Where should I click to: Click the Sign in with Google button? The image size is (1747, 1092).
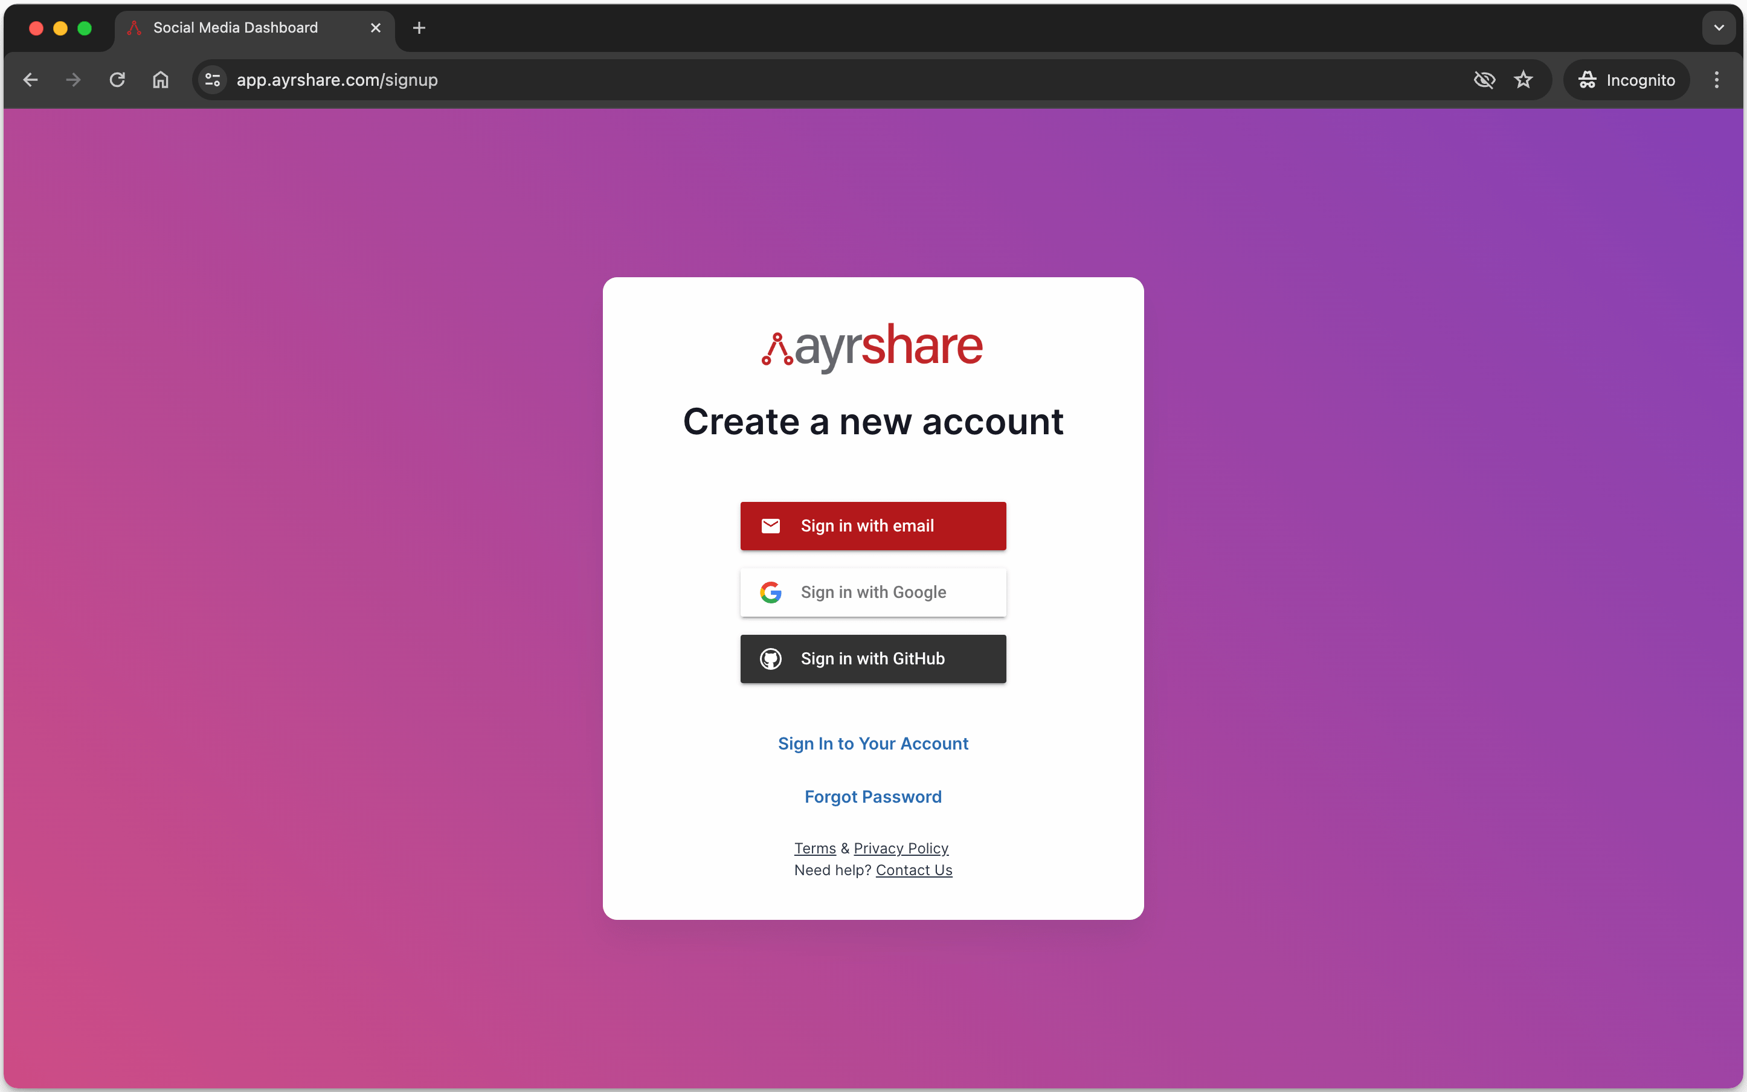tap(873, 591)
